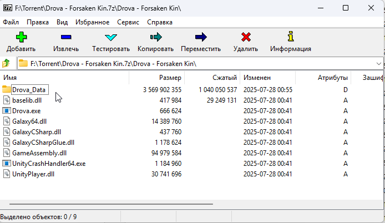This screenshot has width=385, height=223.
Task: Select the UnityCrashHandler64.exe file entry
Action: click(48, 164)
